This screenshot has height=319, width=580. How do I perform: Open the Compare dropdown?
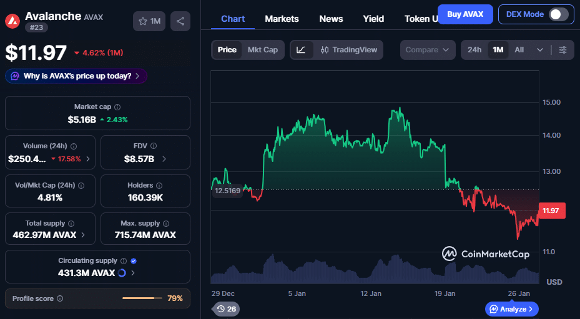click(428, 50)
